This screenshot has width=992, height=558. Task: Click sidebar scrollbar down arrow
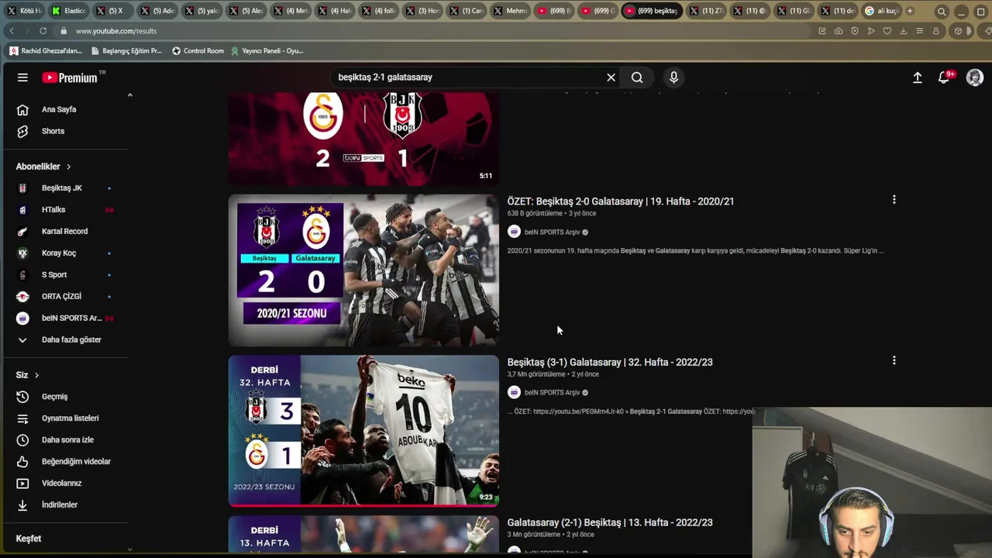[129, 549]
